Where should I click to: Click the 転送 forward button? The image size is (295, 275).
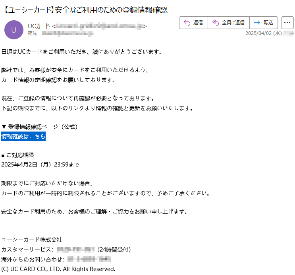click(x=264, y=23)
